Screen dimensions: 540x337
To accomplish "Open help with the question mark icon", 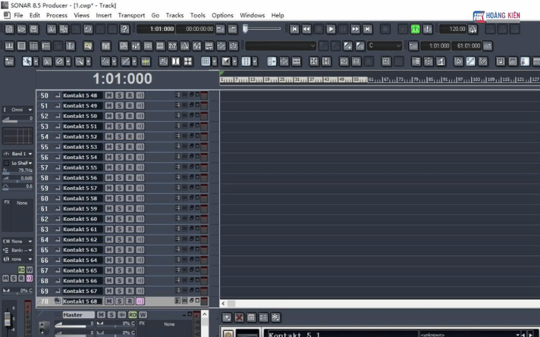I will pyautogui.click(x=125, y=29).
